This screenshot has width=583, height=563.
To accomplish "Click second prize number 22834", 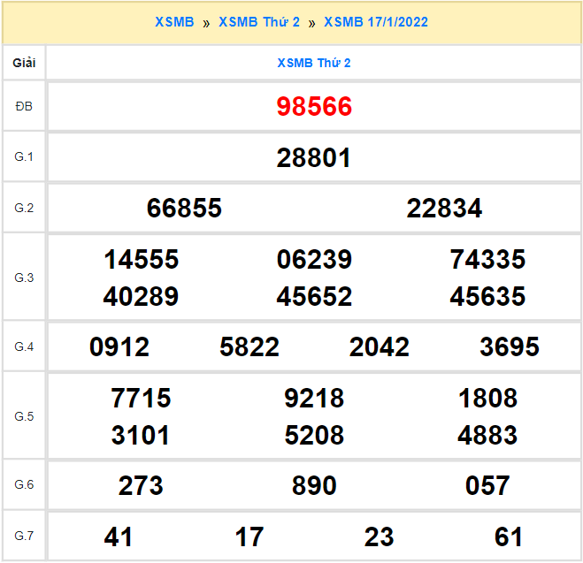I will point(444,209).
